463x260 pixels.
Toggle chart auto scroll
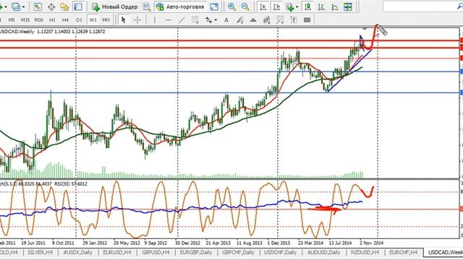pyautogui.click(x=263, y=6)
